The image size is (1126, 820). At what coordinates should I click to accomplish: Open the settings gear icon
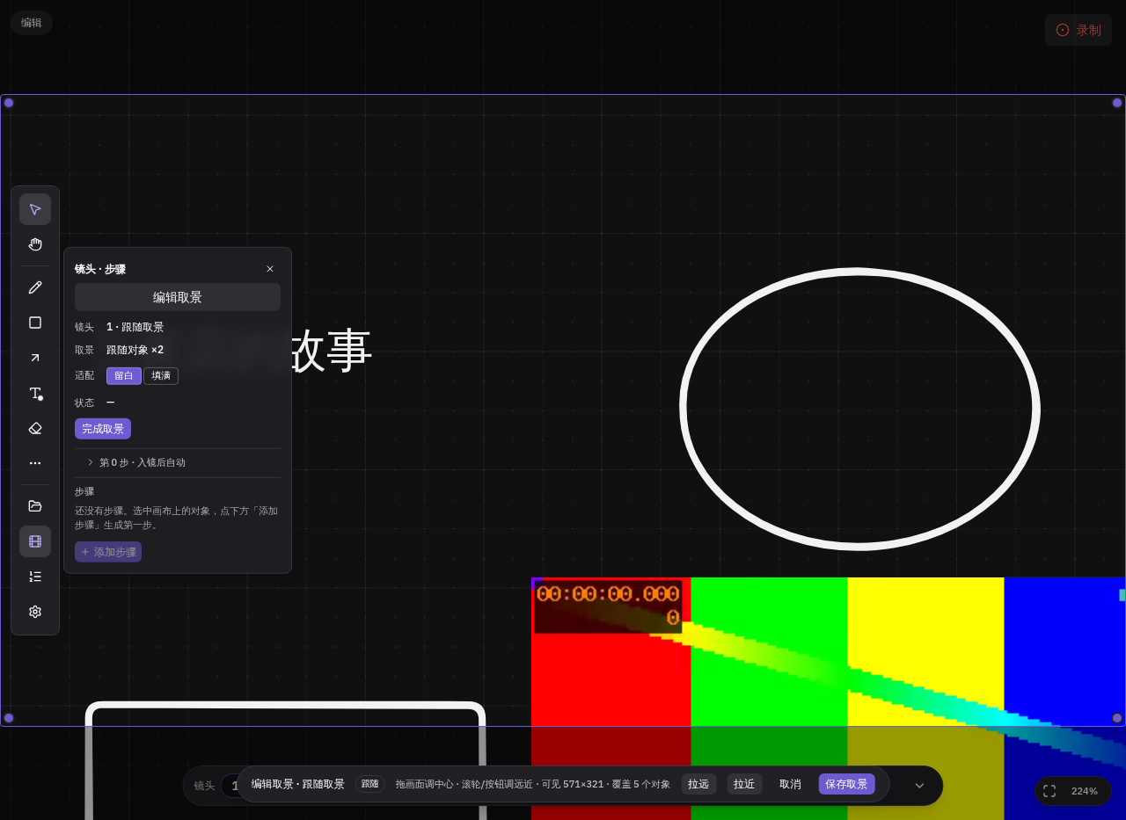(x=35, y=612)
